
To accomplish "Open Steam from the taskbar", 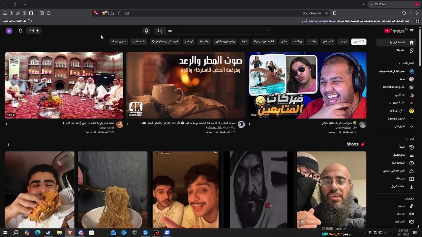I will pyautogui.click(x=48, y=233).
